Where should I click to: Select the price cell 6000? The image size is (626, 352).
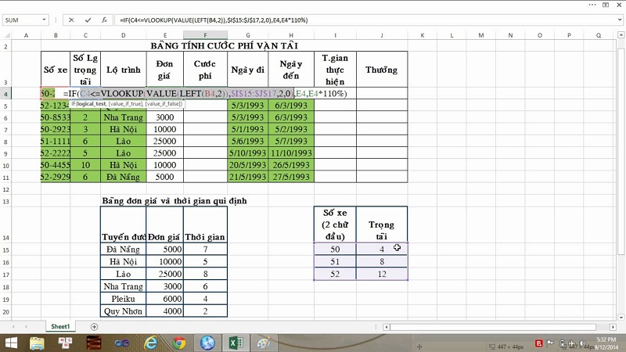(x=165, y=299)
